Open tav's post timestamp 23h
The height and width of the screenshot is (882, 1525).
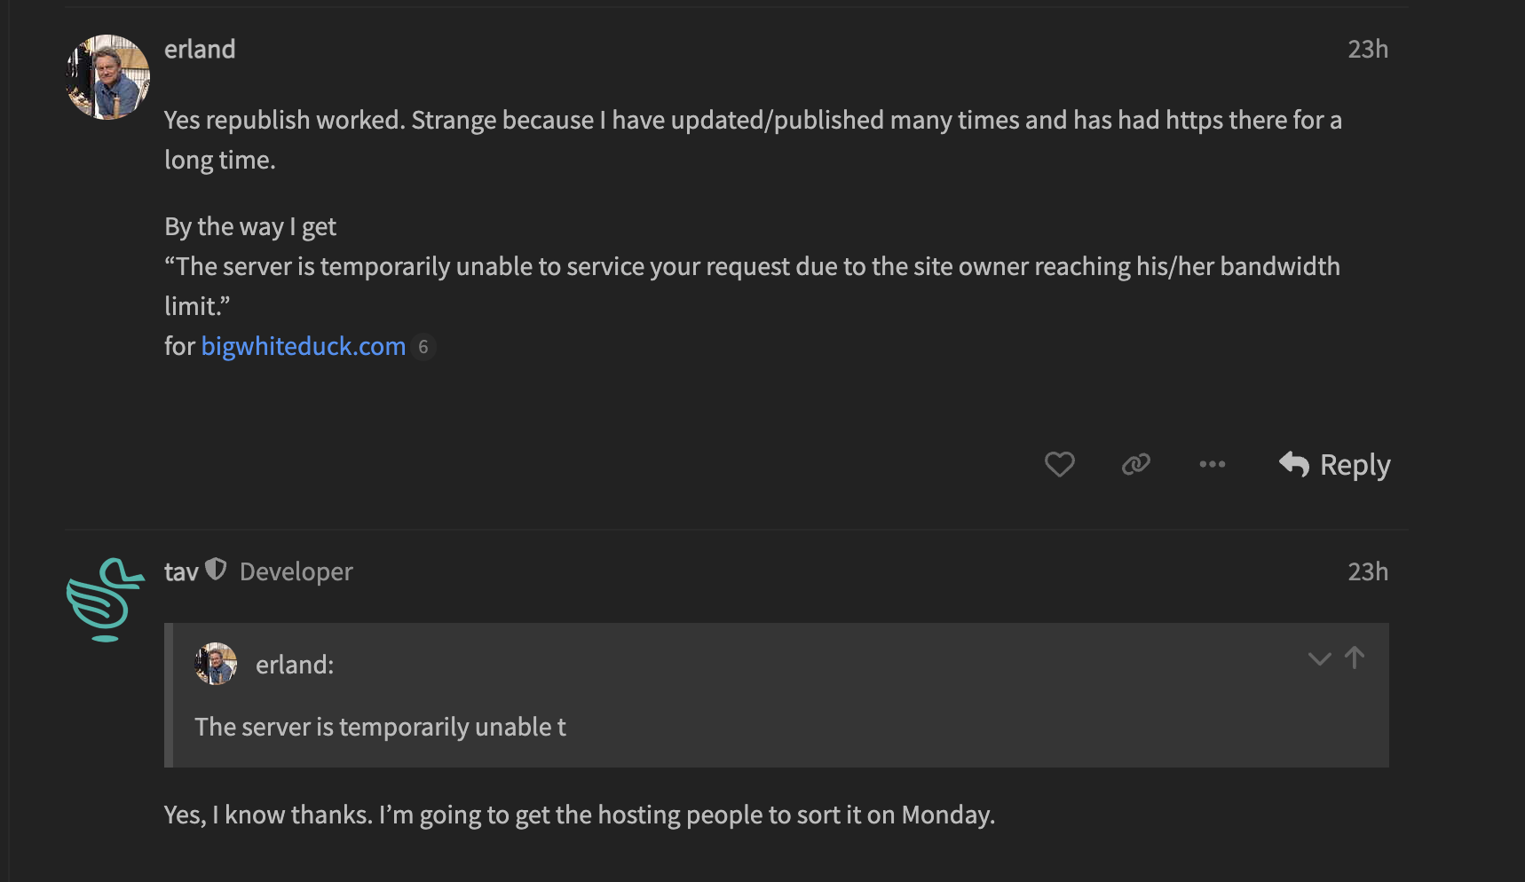[1367, 572]
